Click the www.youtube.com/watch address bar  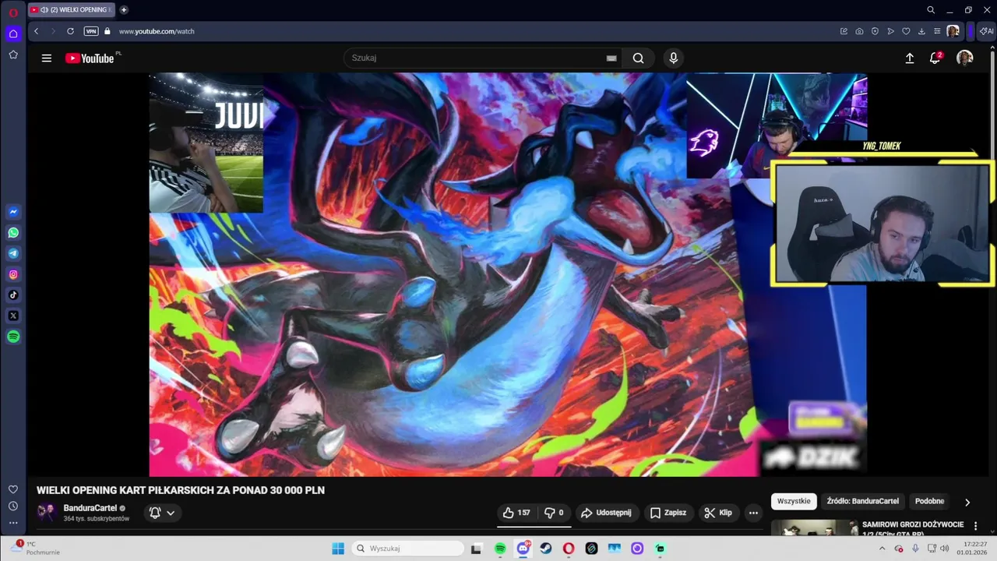pyautogui.click(x=156, y=31)
